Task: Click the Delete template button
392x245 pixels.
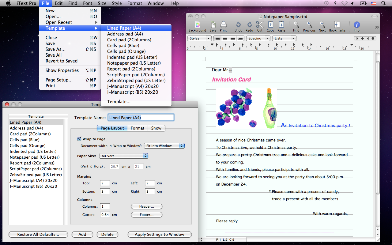Action: (107, 234)
